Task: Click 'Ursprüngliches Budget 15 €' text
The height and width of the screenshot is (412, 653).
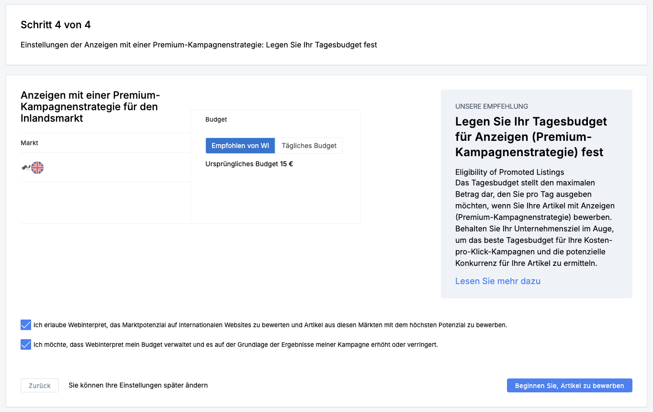Action: tap(249, 164)
